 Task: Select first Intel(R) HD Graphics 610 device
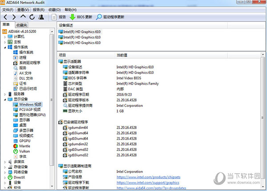[80, 32]
